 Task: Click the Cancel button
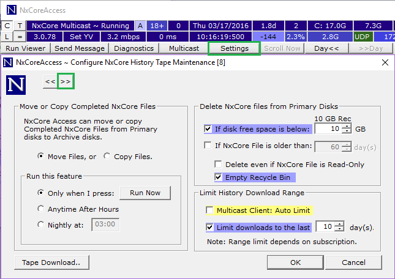point(353,262)
